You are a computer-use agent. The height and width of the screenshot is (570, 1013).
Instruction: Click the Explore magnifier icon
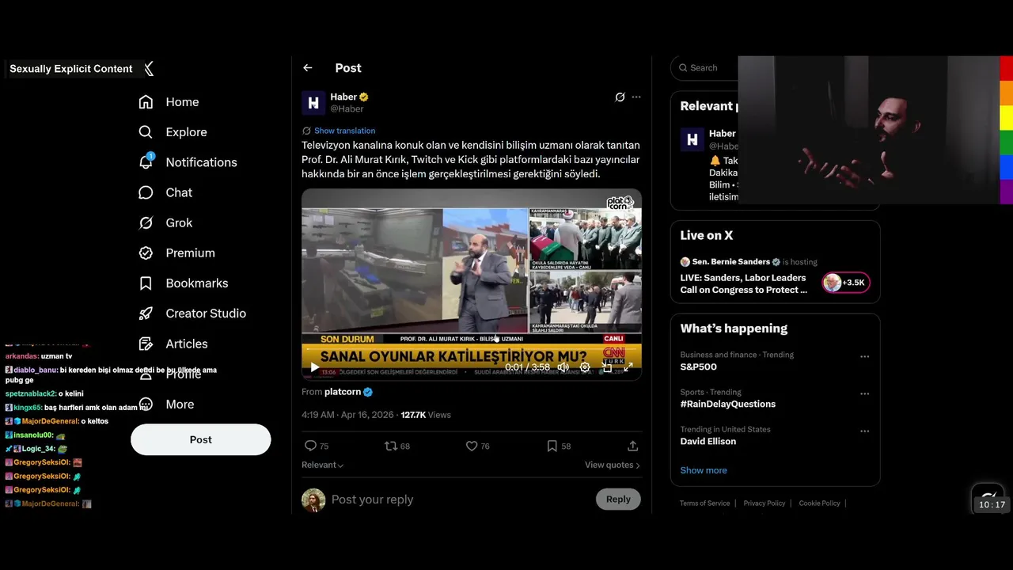coord(146,132)
